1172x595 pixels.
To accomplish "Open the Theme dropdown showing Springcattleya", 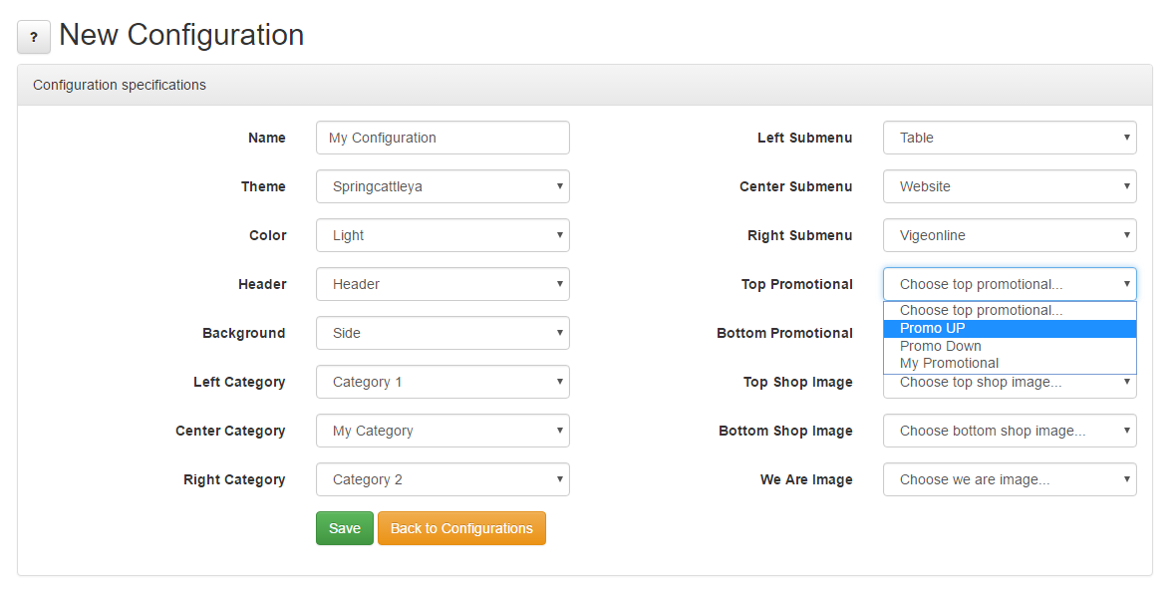I will click(442, 187).
